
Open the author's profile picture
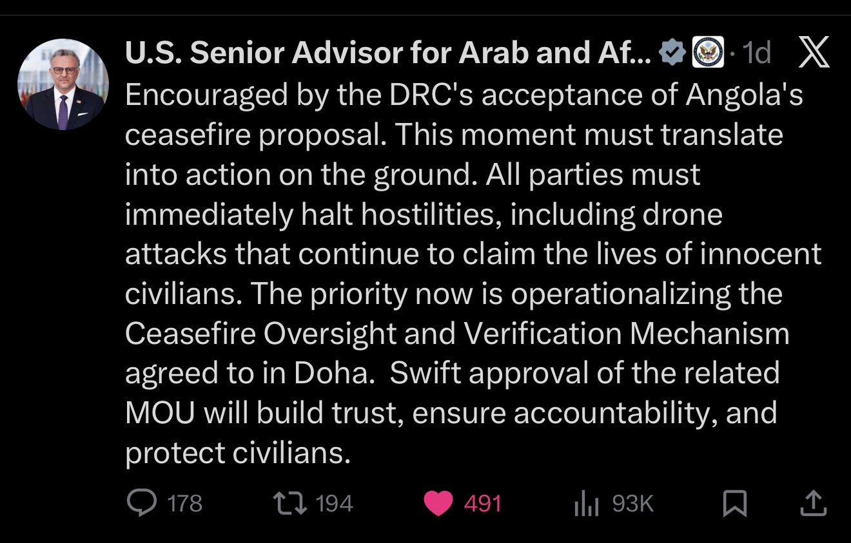[x=63, y=84]
